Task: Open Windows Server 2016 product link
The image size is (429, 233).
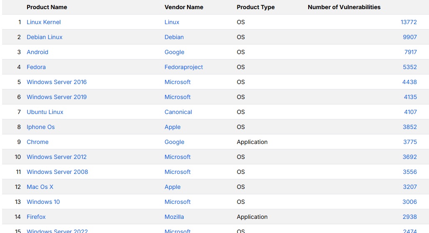Action: point(57,82)
